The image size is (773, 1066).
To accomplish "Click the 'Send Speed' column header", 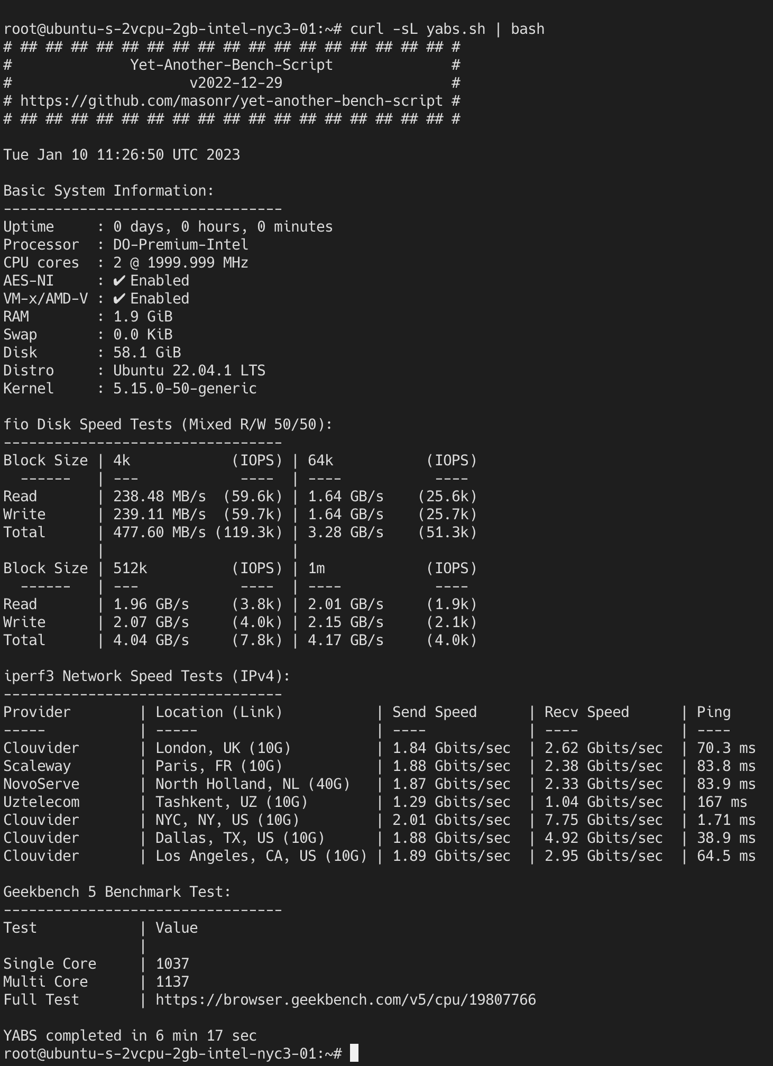I will click(x=434, y=712).
